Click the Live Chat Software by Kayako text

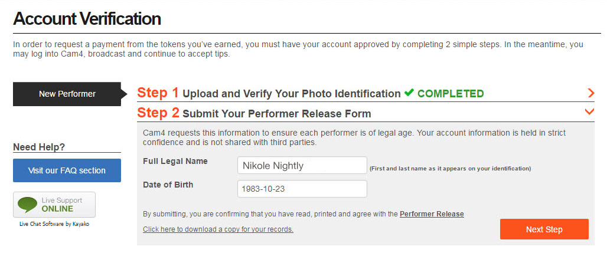pos(54,224)
